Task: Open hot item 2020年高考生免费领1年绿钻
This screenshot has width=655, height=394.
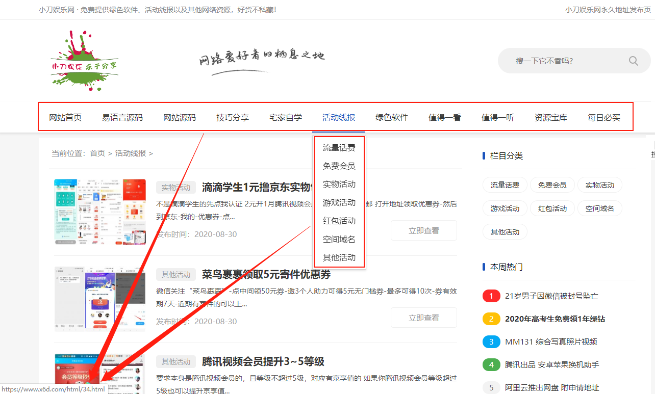Action: [x=555, y=319]
